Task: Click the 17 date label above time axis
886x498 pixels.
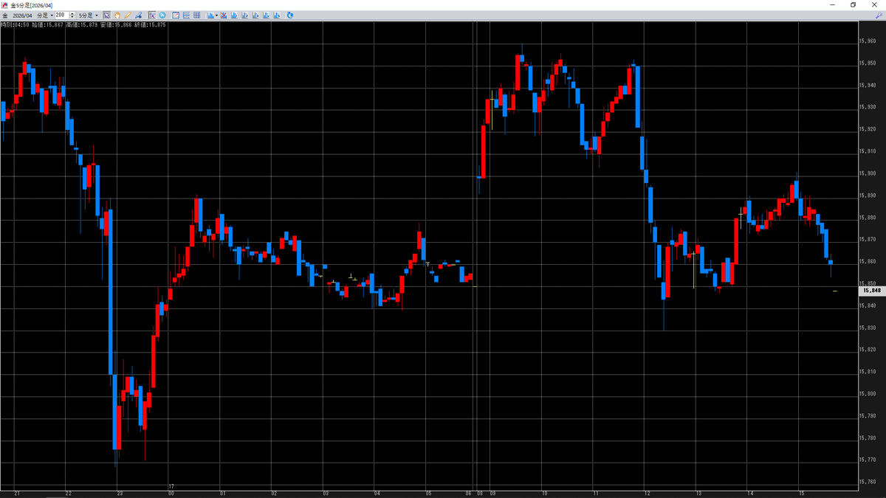Action: coord(171,486)
